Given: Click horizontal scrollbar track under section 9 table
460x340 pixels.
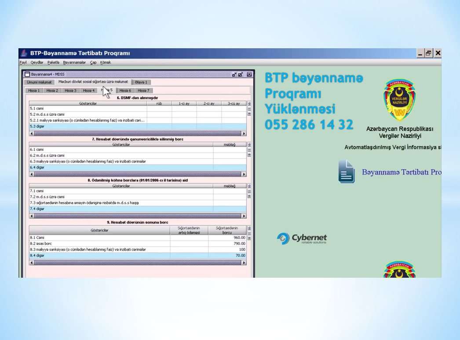Looking at the screenshot, I should [x=138, y=262].
